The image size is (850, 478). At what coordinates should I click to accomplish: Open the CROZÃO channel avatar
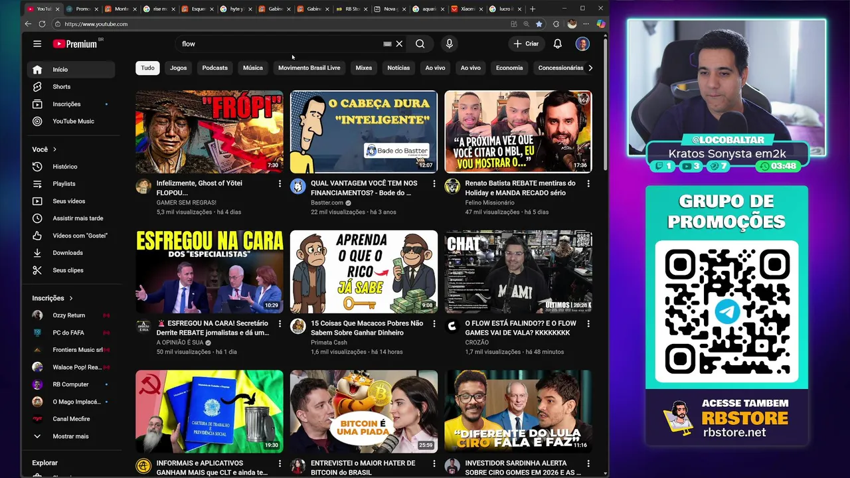452,326
